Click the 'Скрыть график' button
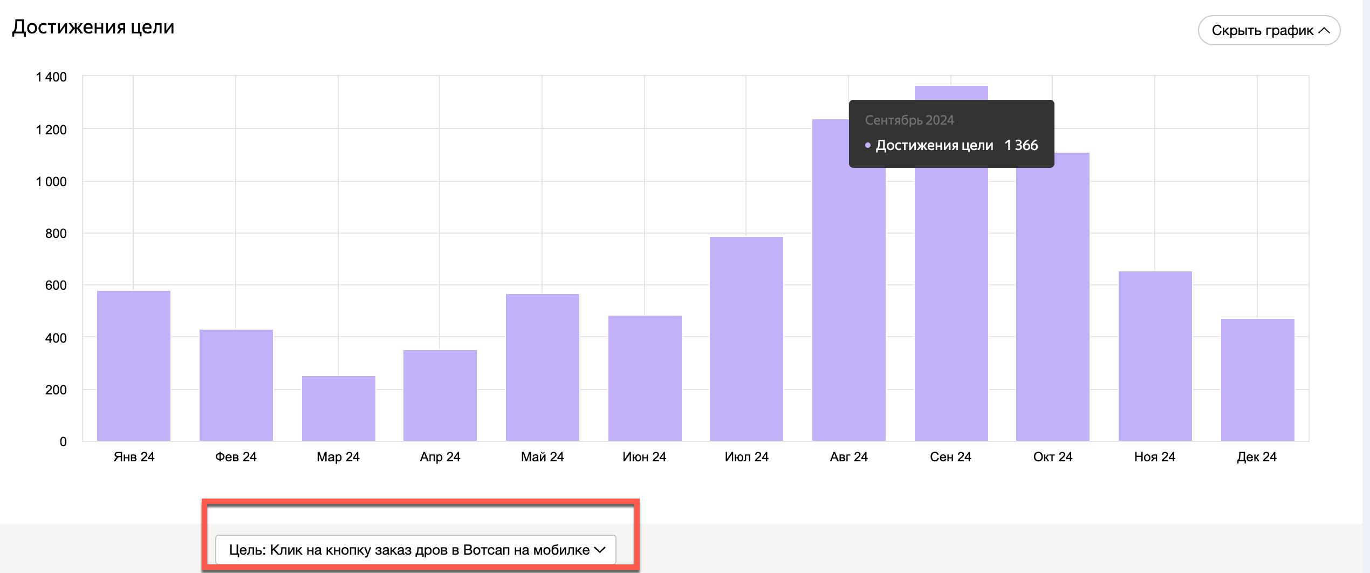1370x573 pixels. click(1269, 30)
